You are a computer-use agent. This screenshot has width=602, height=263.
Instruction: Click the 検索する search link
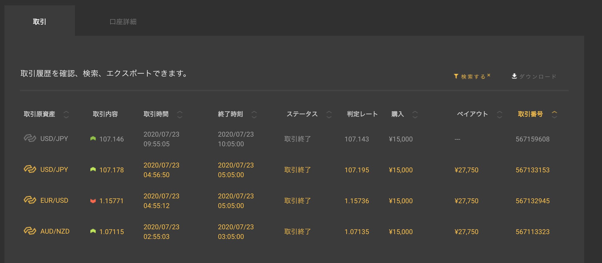pyautogui.click(x=473, y=76)
